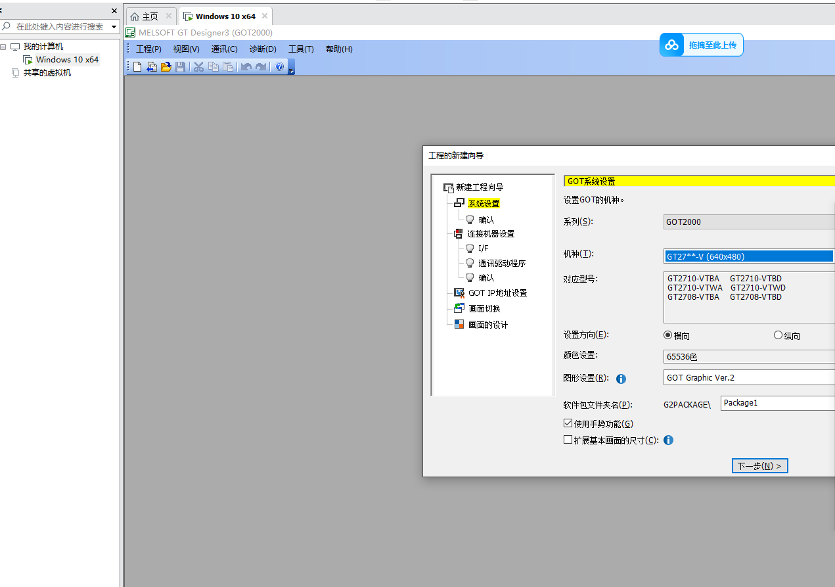
Task: Click the info icon next to 图形设置
Action: 621,379
